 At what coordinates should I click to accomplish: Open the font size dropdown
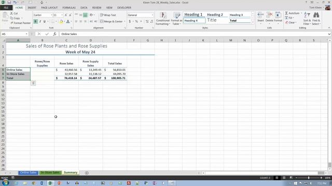click(62, 15)
